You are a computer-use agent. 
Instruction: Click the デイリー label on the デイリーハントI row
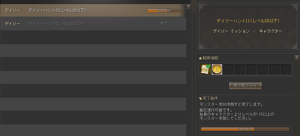click(x=12, y=24)
